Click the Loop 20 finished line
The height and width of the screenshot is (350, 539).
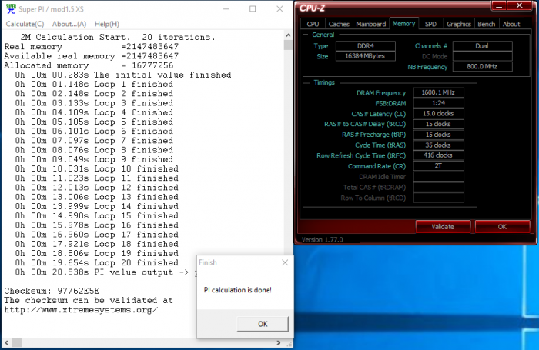point(96,263)
